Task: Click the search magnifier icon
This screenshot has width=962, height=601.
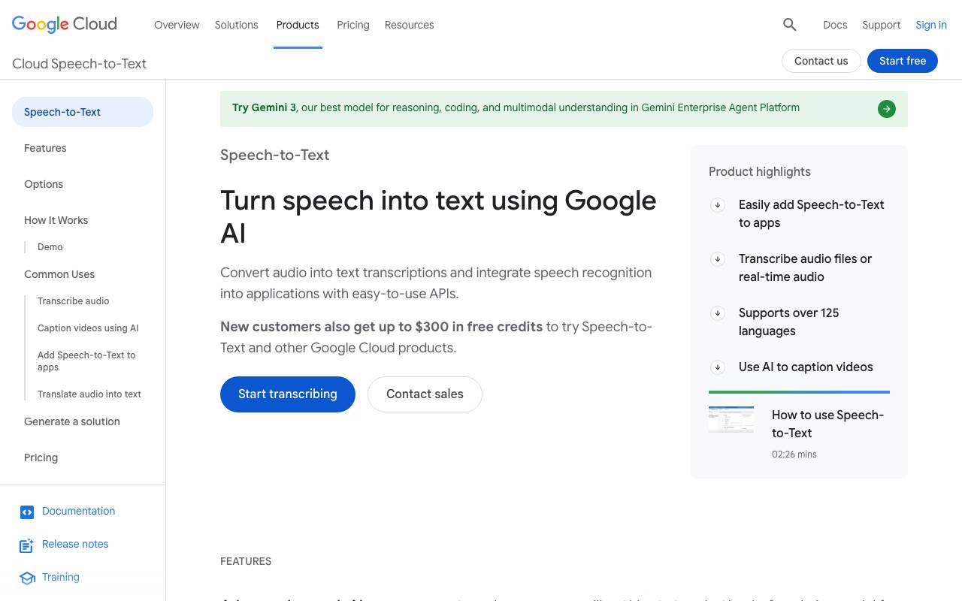Action: 789,25
